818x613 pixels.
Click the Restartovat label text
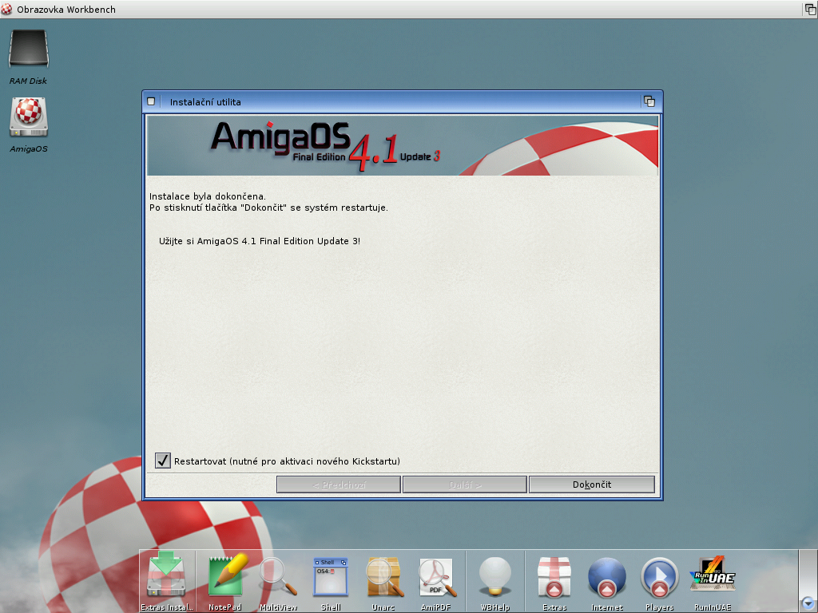[287, 461]
